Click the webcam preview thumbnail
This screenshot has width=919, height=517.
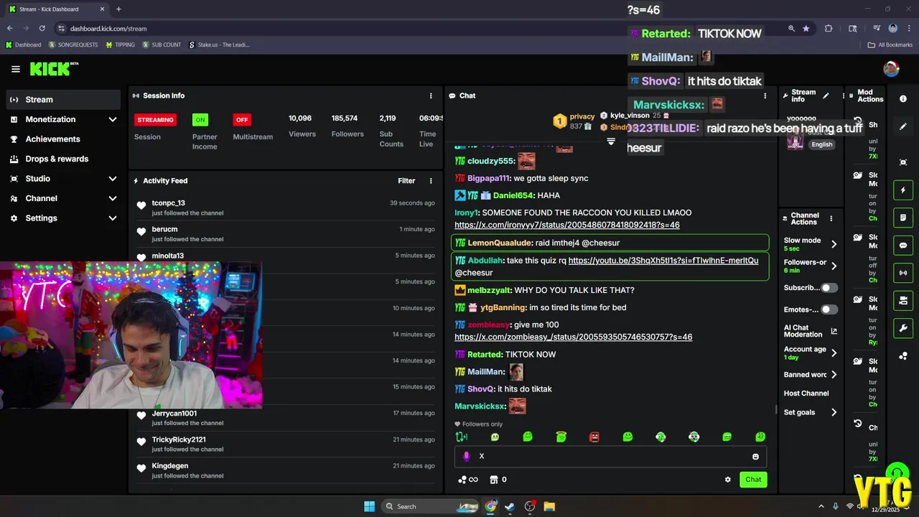click(131, 335)
